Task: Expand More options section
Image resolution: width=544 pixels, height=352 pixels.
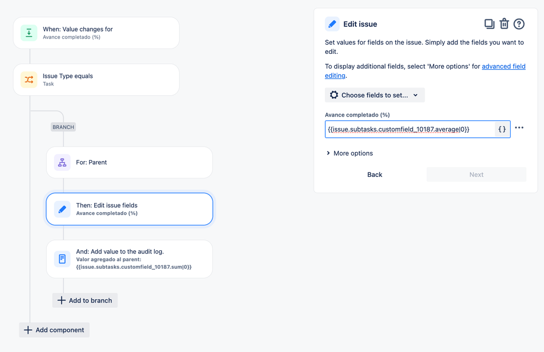Action: tap(350, 153)
